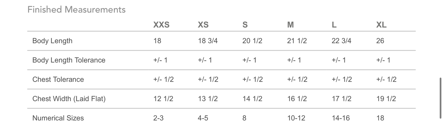Click the Chest Width (Laid Flat) label
Screen dimensions: 443x133
69,99
